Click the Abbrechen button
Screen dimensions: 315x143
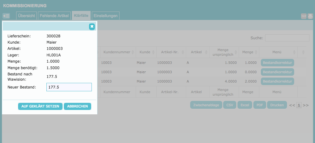(78, 106)
